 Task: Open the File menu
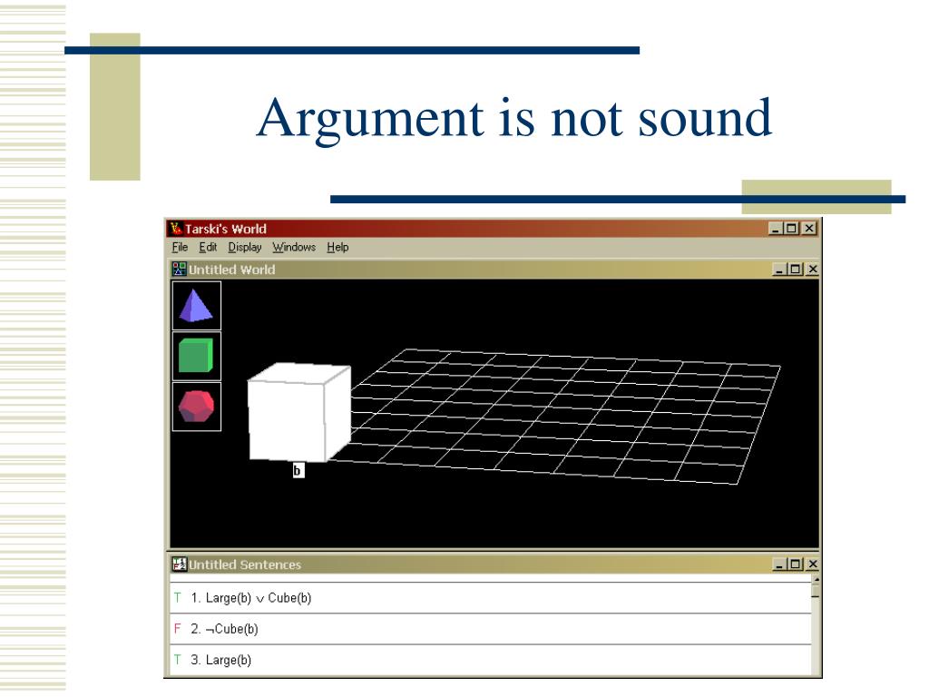(x=181, y=247)
